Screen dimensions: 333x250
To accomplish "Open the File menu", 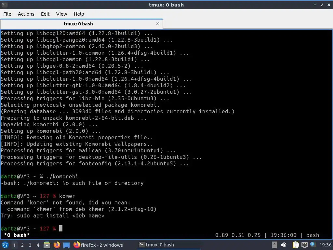I will [7, 14].
